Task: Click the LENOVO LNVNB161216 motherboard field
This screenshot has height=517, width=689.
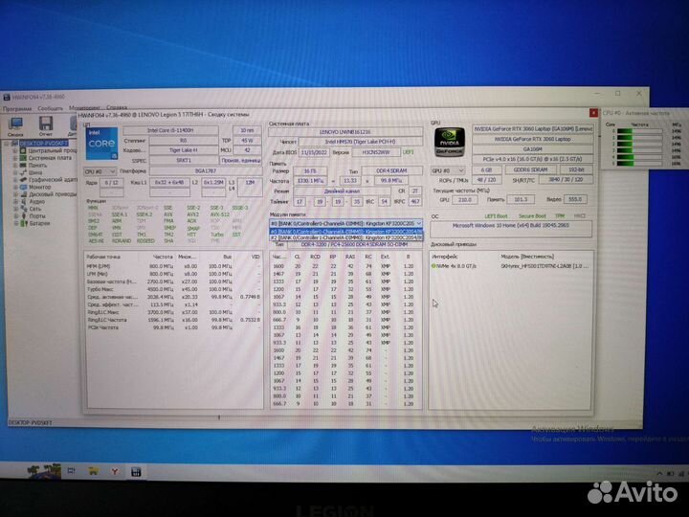Action: pos(345,132)
